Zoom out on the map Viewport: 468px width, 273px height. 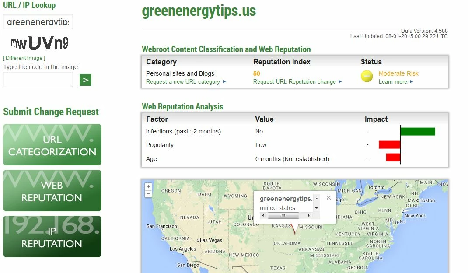[x=148, y=194]
